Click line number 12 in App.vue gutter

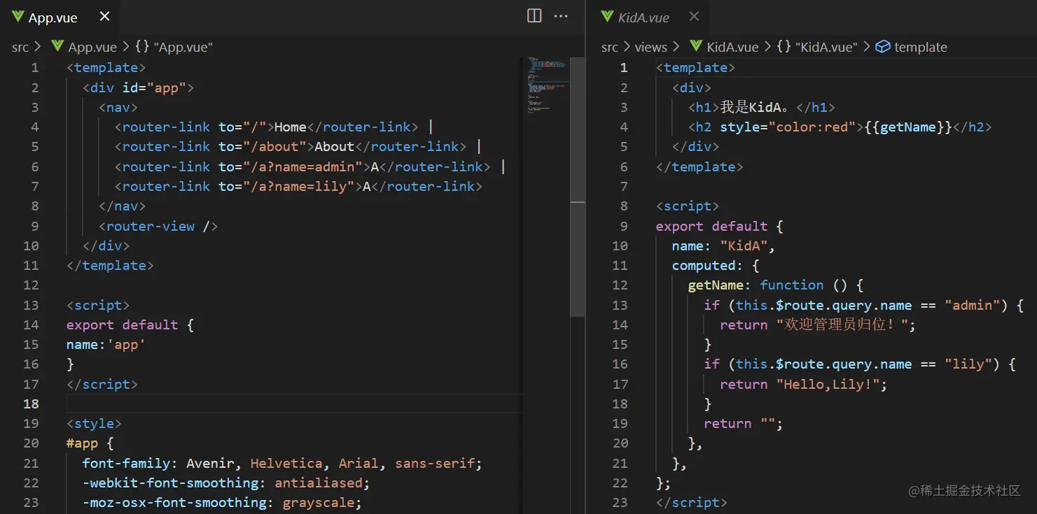click(31, 285)
